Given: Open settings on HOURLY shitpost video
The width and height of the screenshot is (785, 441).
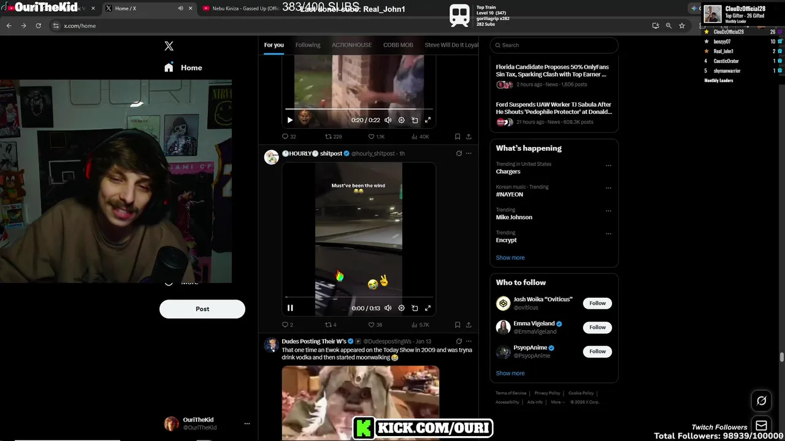Looking at the screenshot, I should (401, 308).
